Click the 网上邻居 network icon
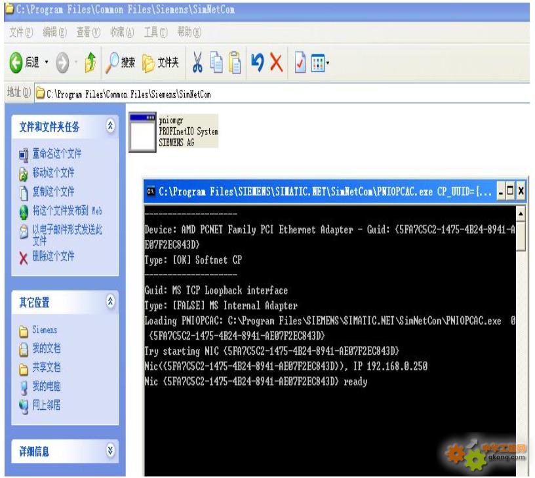535x478 pixels. coord(24,407)
